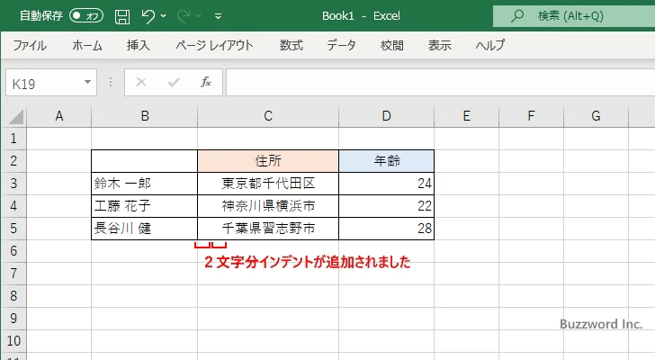Expand the Name Box dropdown arrow

click(x=88, y=82)
